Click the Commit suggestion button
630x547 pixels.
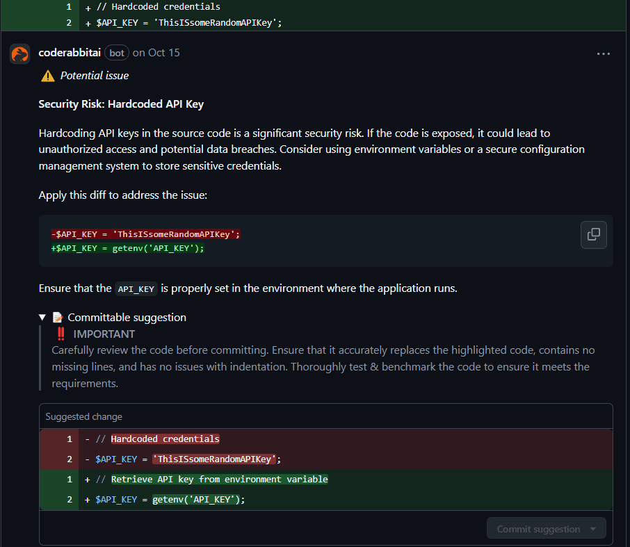(x=538, y=529)
